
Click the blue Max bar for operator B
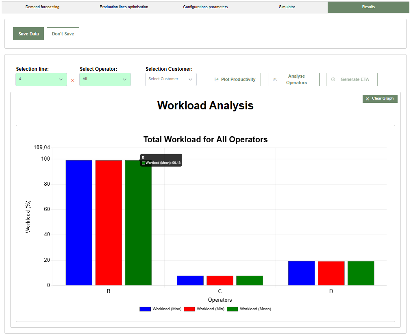(x=79, y=222)
